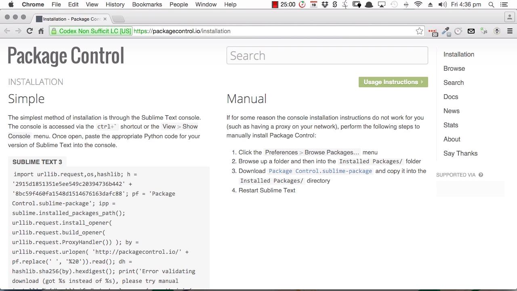Activate the eyedropper color picker extension
The height and width of the screenshot is (291, 517).
click(x=446, y=32)
